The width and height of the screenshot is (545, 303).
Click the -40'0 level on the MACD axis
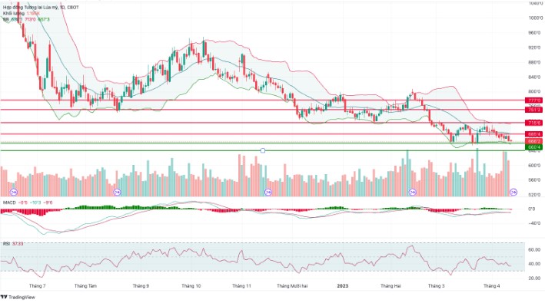pos(534,223)
